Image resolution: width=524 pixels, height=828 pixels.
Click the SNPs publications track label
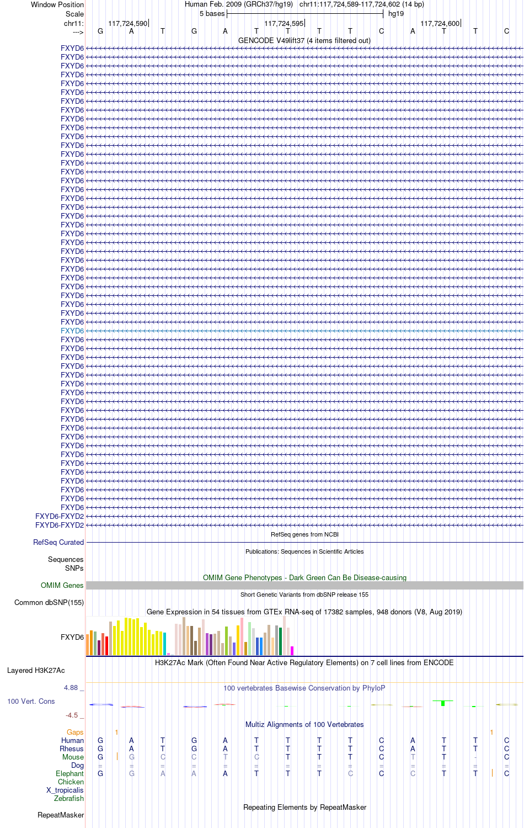click(x=74, y=568)
